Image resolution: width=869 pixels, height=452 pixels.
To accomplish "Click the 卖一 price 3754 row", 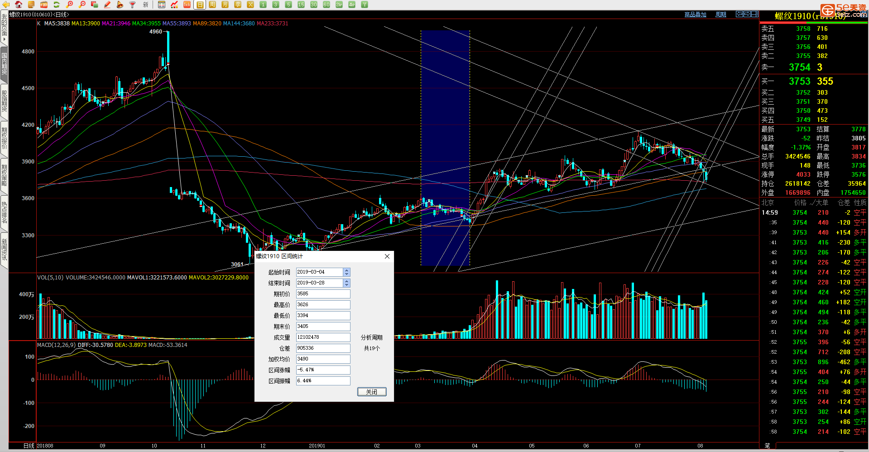I will [x=814, y=67].
